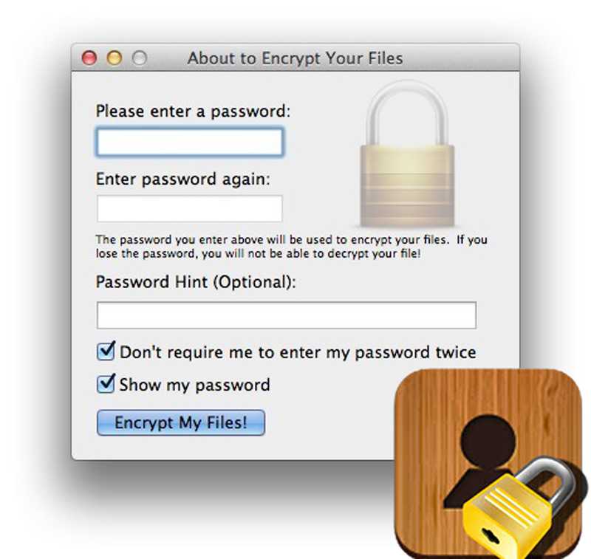Click the "Show my password" label text
Image resolution: width=591 pixels, height=559 pixels.
tap(194, 385)
